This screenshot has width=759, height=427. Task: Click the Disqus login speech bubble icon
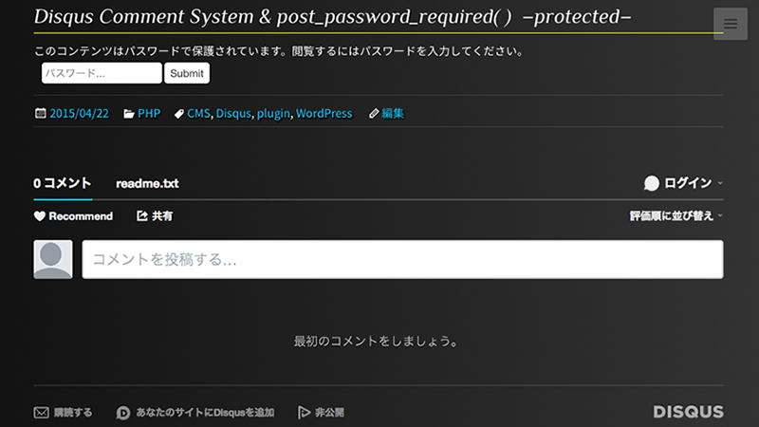pos(652,183)
